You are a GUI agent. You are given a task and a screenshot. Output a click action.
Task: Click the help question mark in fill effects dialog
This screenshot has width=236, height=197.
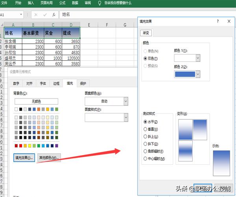click(x=218, y=21)
